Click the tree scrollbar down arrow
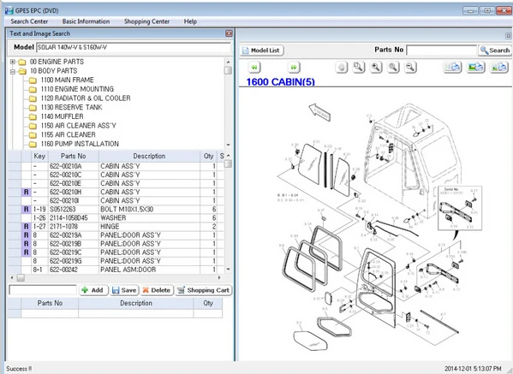 228,145
